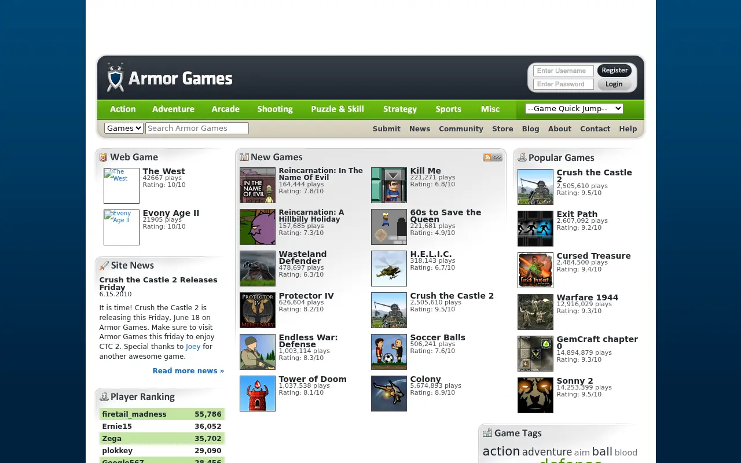Open the Action category tab
The height and width of the screenshot is (463, 741).
click(123, 109)
